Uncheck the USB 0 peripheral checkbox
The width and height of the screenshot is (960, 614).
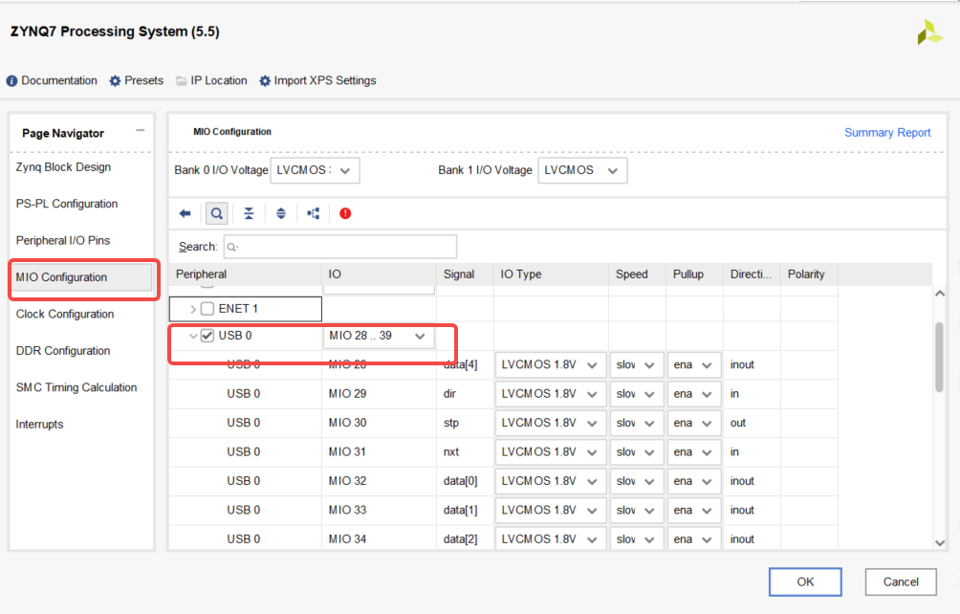coord(207,337)
